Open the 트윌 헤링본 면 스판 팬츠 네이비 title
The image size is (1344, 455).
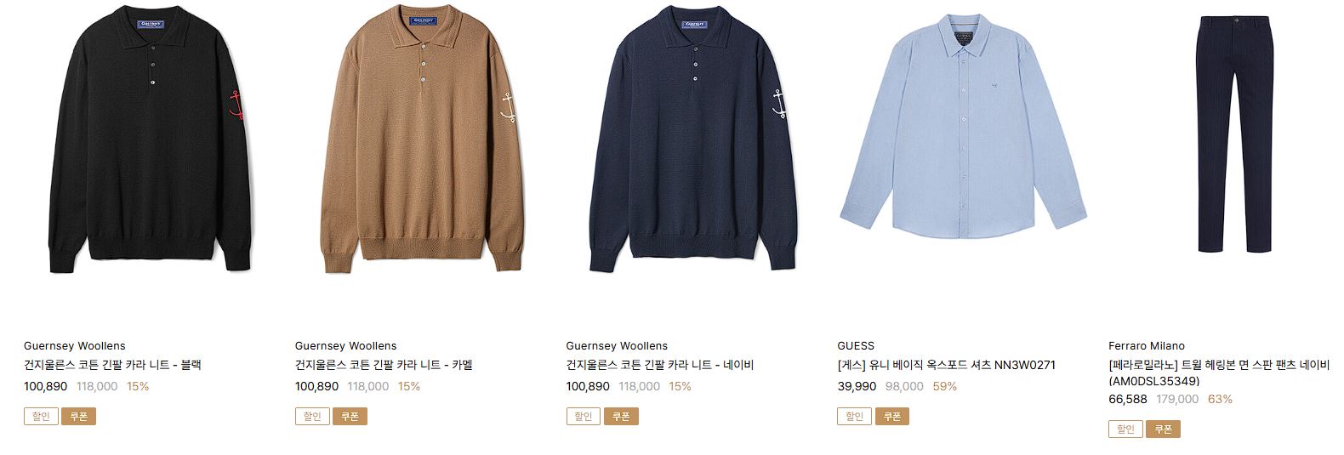point(1219,373)
